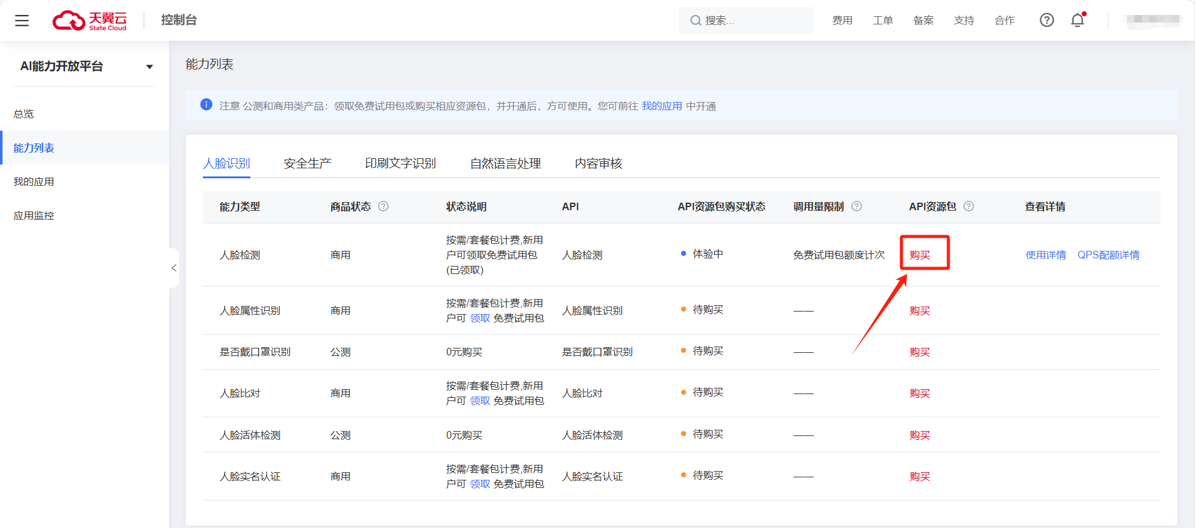Open the blurred user account menu
The width and height of the screenshot is (1195, 528).
coord(1152,20)
